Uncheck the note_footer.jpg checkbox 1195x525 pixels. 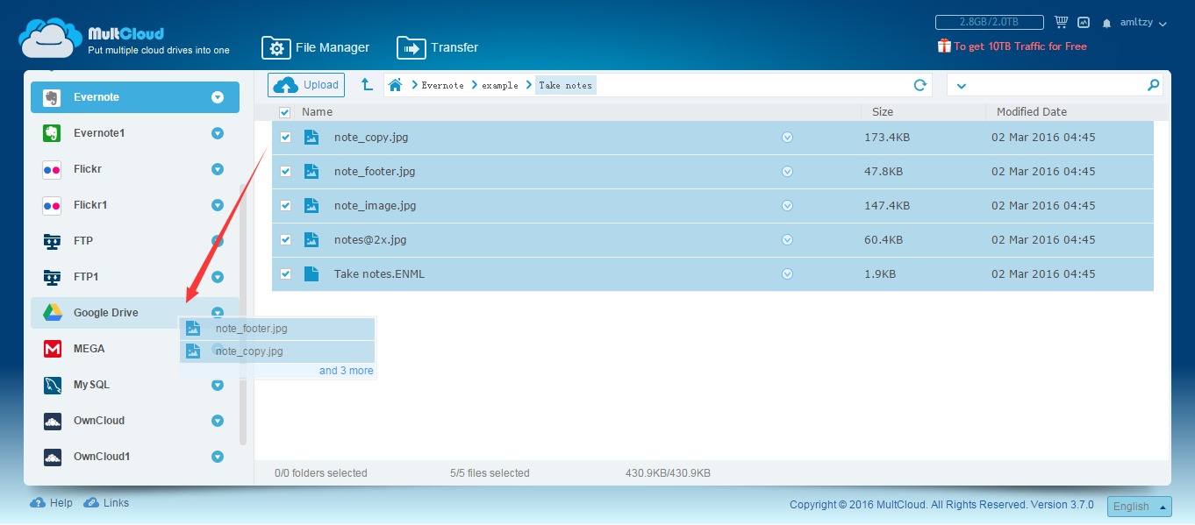(x=285, y=172)
